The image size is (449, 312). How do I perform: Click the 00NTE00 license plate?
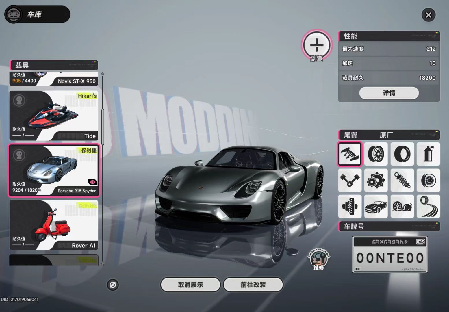[390, 255]
